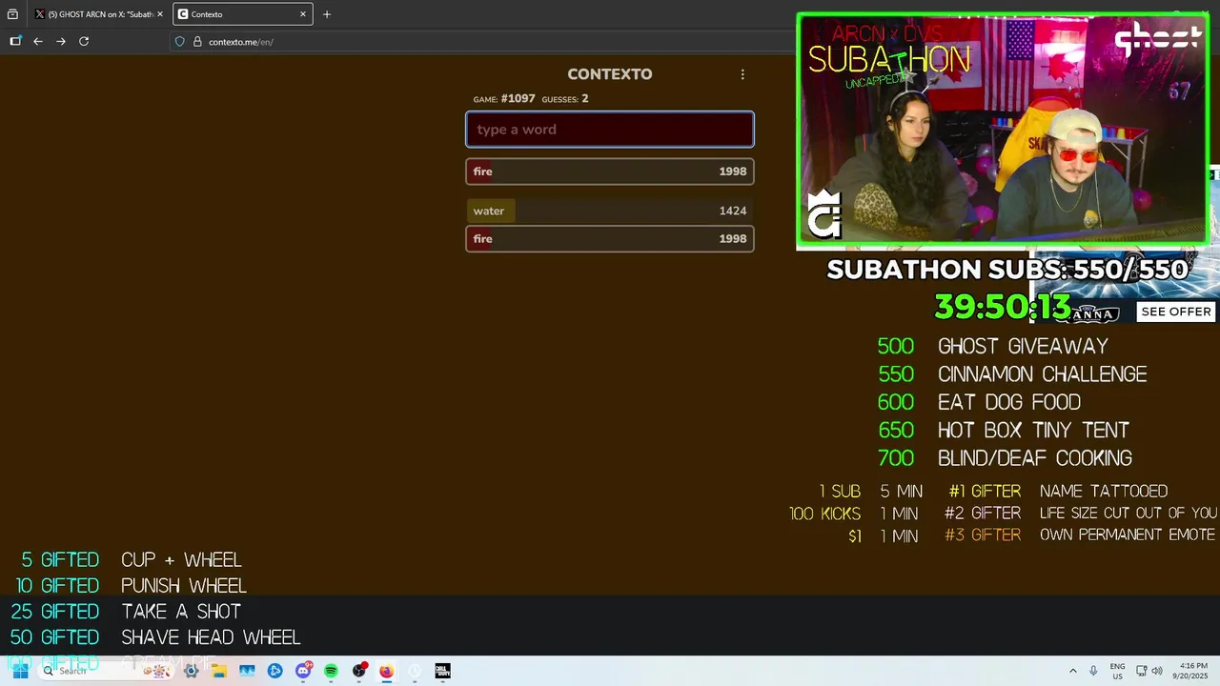Click the 39:50:13 subathon timer

(x=1003, y=307)
